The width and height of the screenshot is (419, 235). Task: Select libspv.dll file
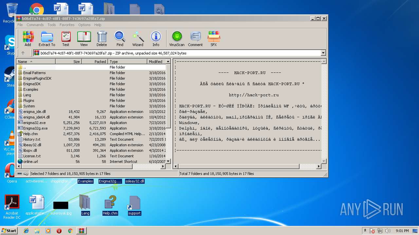click(92, 150)
